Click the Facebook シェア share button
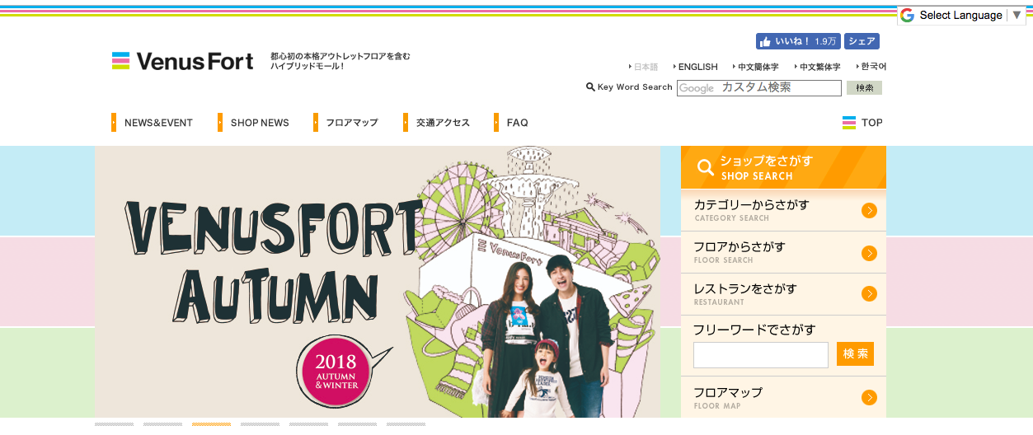 pyautogui.click(x=862, y=41)
